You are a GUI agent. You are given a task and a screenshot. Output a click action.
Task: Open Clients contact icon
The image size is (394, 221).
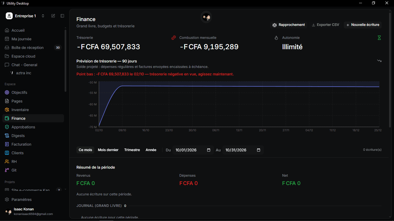(7, 153)
